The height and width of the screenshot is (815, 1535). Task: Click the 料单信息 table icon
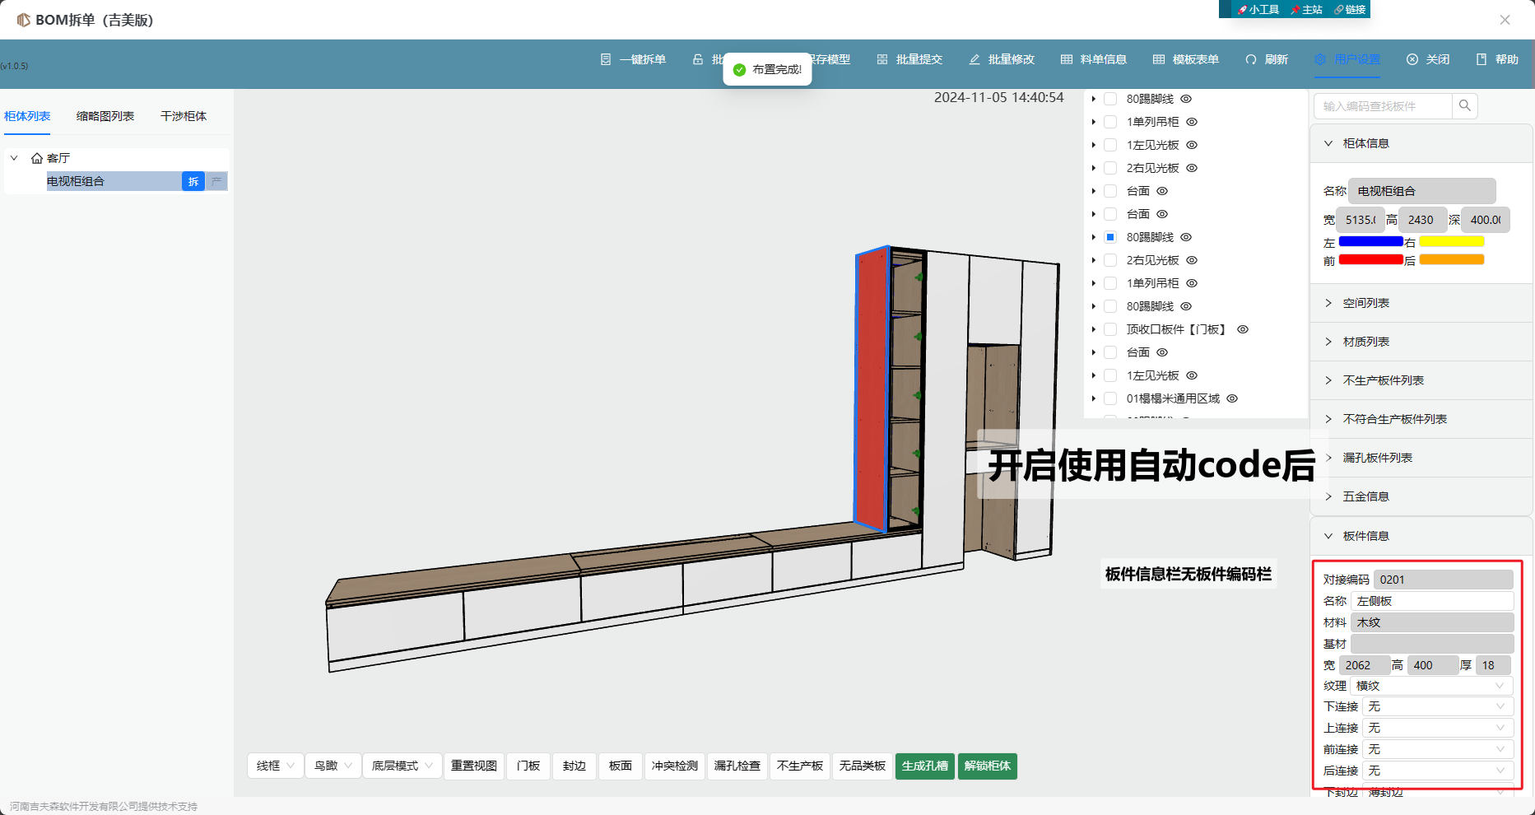(x=1067, y=59)
